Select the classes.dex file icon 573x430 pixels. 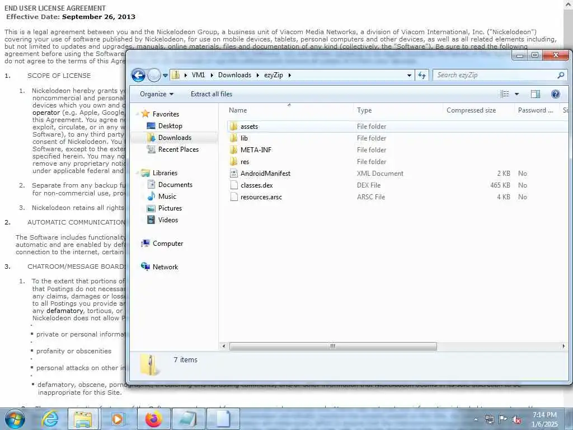tap(234, 185)
